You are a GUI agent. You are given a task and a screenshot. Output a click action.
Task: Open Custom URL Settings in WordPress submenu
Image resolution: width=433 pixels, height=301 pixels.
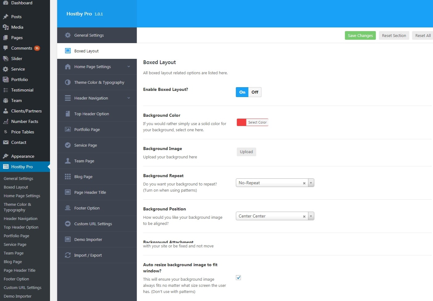[23, 287]
